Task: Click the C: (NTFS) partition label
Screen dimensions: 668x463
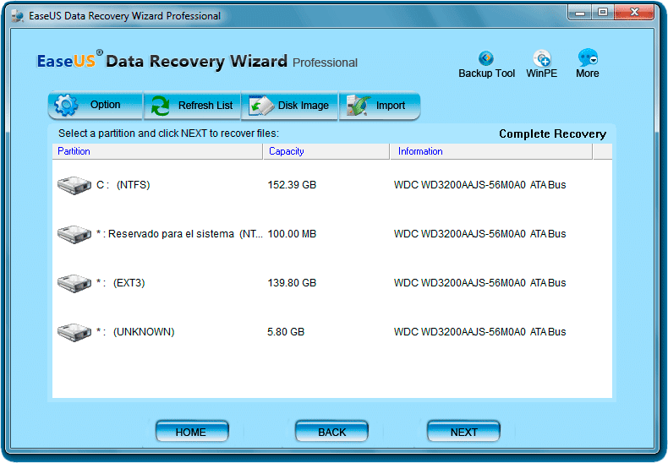Action: click(123, 185)
